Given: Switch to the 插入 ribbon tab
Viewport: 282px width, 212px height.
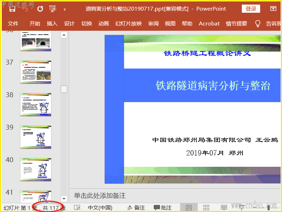Looking at the screenshot, I should [52, 23].
